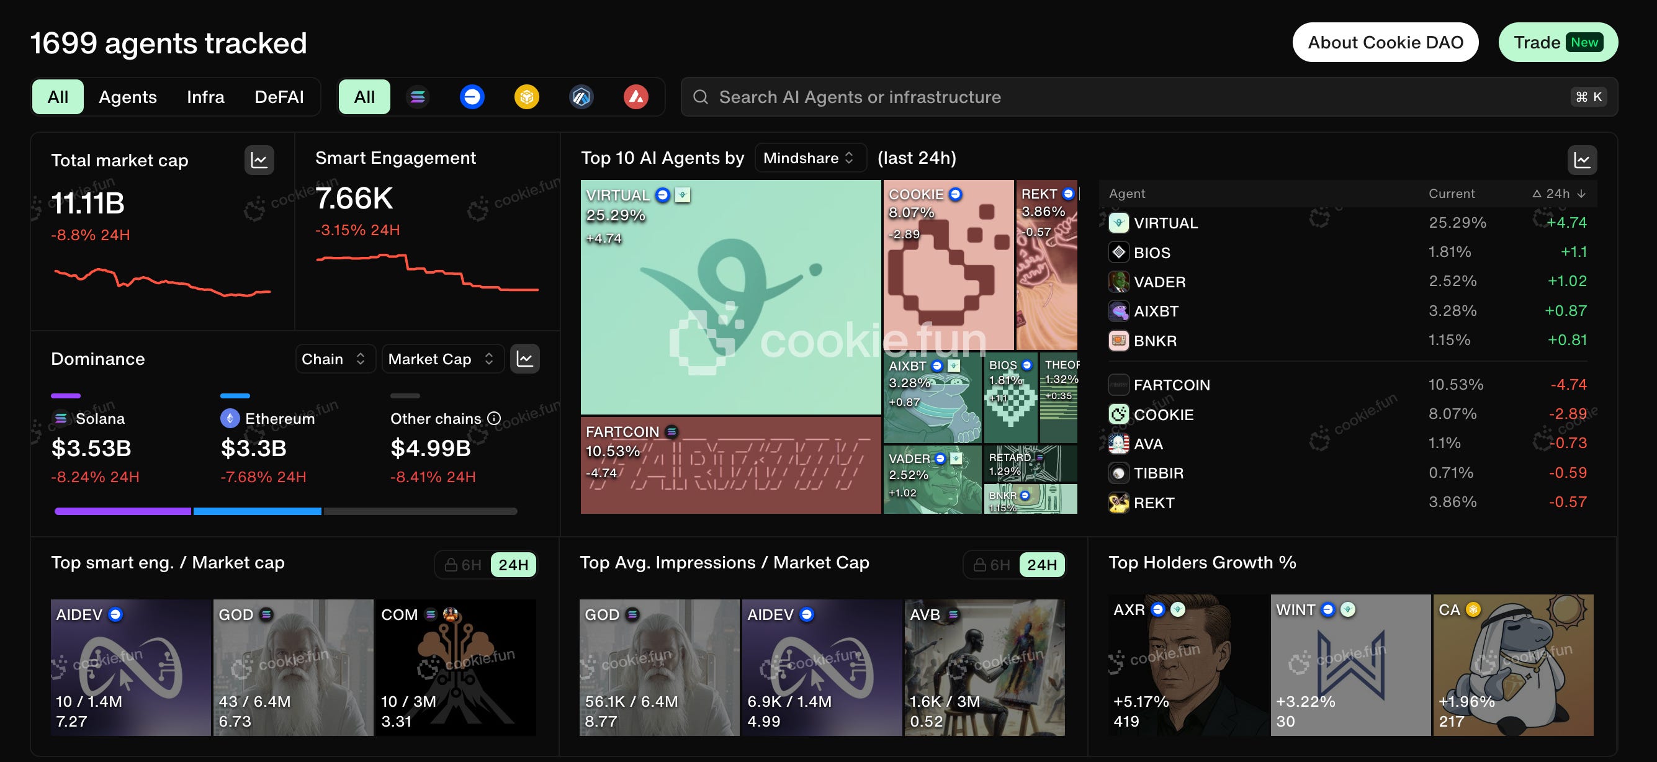Open Total market cap chart icon
Viewport: 1657px width, 762px height.
(x=259, y=160)
